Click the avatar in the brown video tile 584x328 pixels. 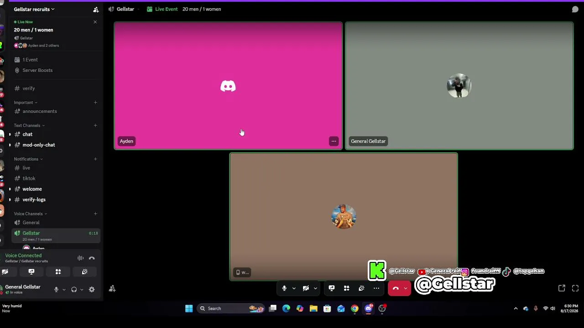pyautogui.click(x=344, y=216)
